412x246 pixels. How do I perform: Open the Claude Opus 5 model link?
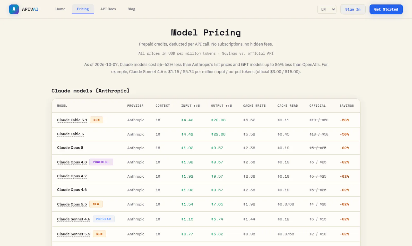pyautogui.click(x=70, y=148)
